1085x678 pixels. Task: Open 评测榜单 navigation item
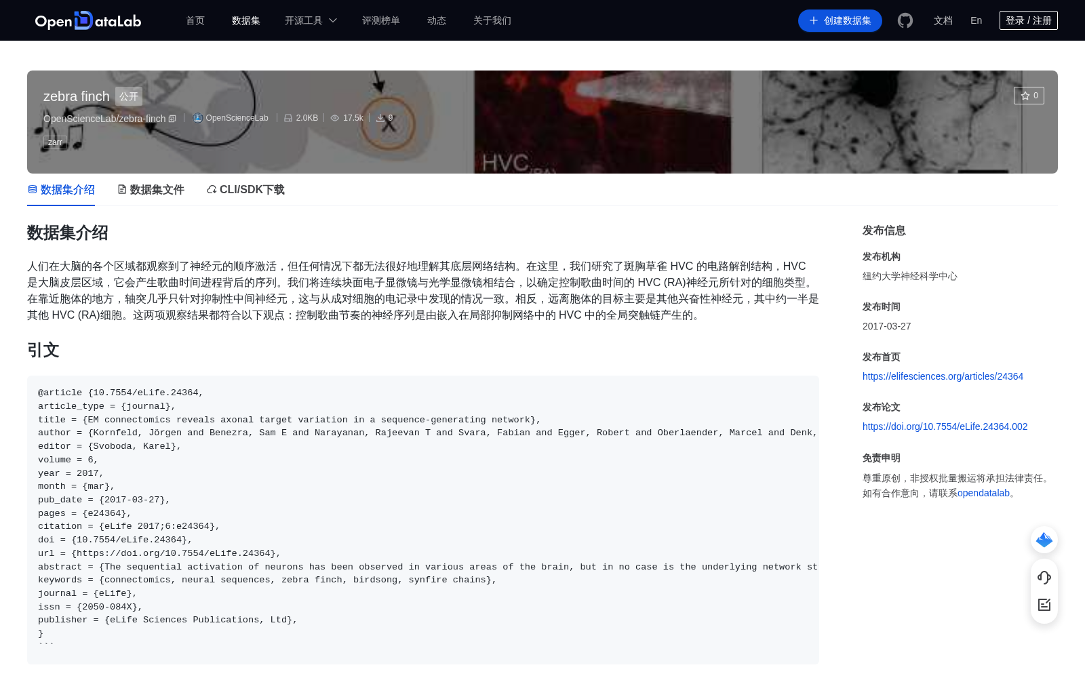tap(381, 20)
